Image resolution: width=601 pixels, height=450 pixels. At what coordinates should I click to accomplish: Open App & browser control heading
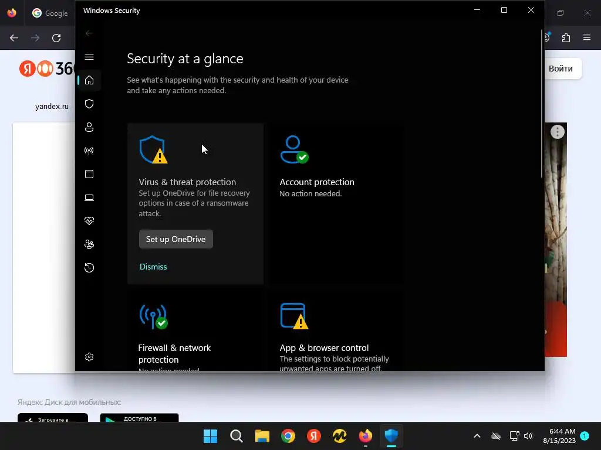(x=324, y=348)
